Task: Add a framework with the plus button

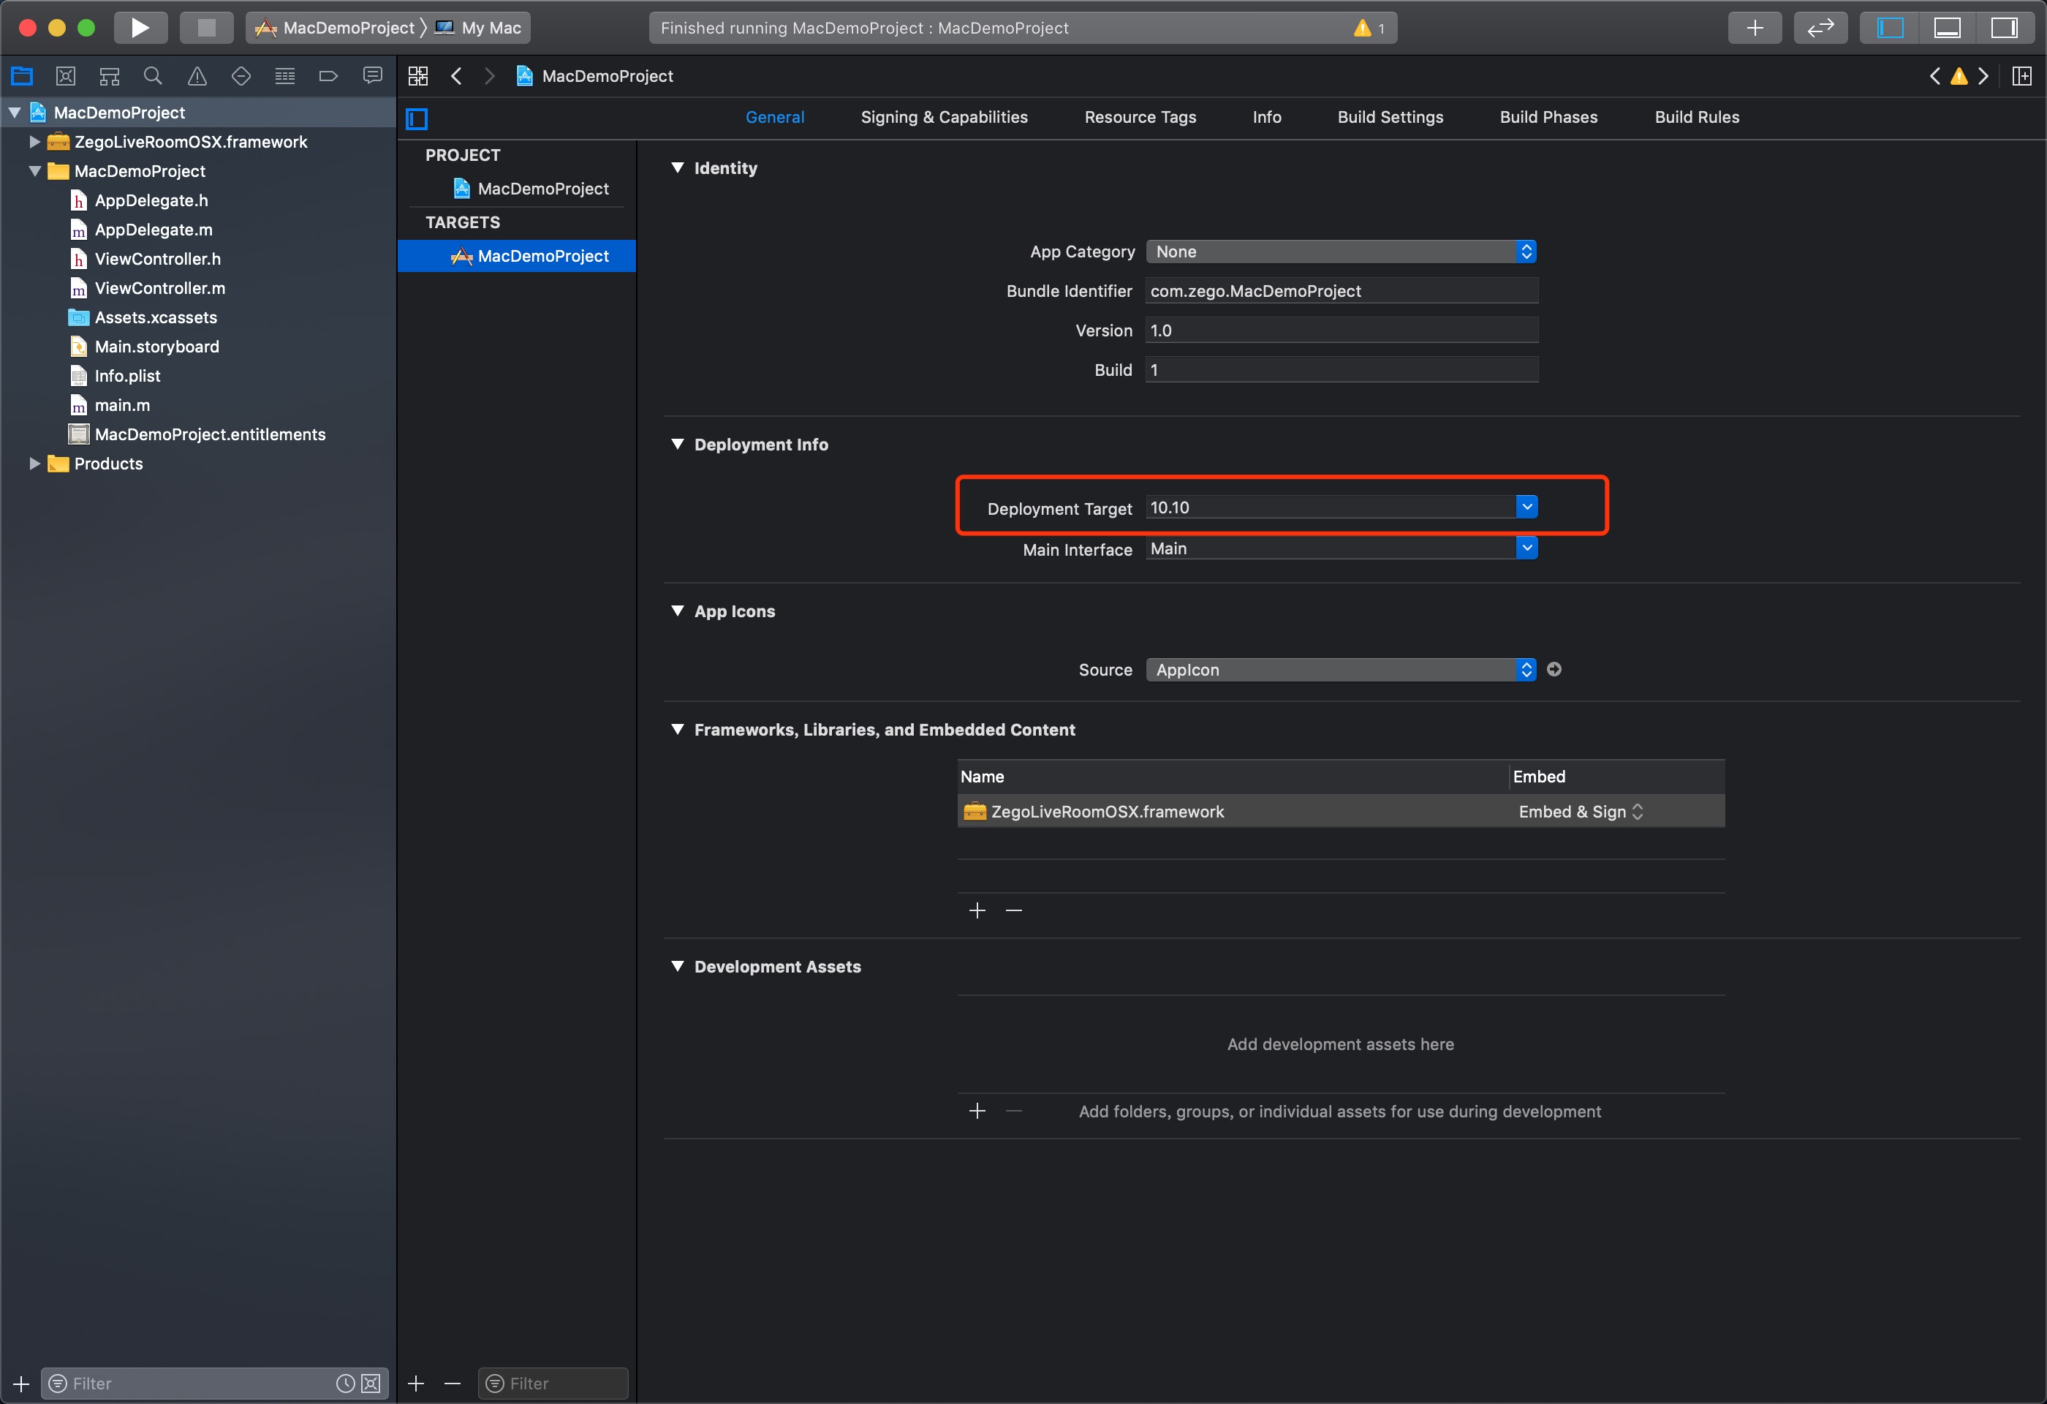Action: click(977, 910)
